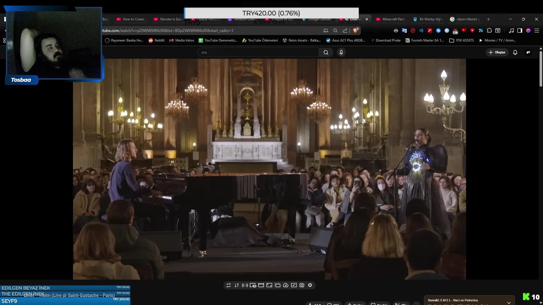Click the zoom magnifier in address bar
The image size is (543, 305).
click(x=335, y=30)
